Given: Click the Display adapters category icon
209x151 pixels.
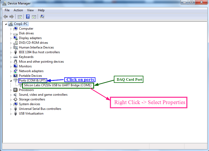Looking at the screenshot, I should tap(16, 38).
